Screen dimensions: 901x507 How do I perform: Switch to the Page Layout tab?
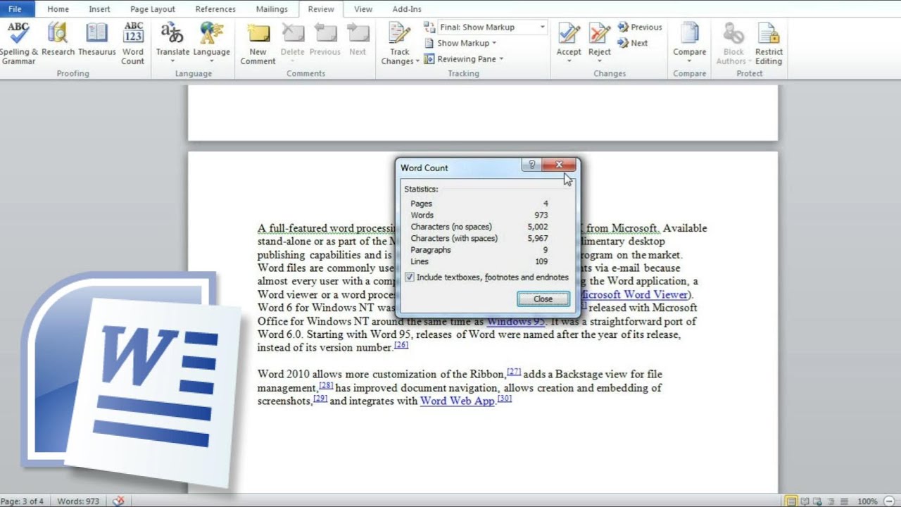(x=153, y=9)
